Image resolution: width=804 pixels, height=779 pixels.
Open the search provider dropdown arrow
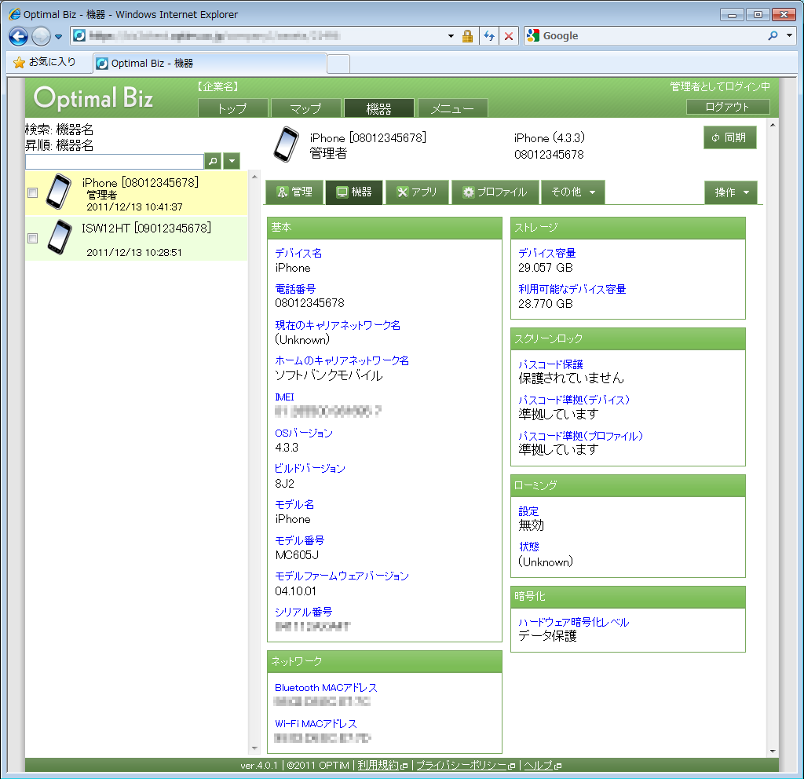tap(790, 35)
